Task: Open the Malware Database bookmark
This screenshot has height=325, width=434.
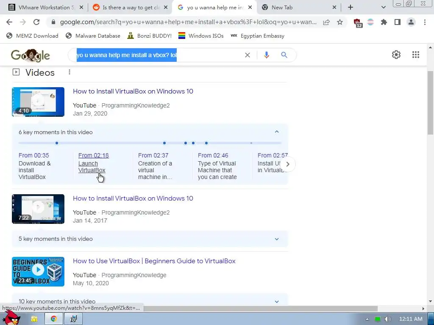Action: click(x=93, y=36)
